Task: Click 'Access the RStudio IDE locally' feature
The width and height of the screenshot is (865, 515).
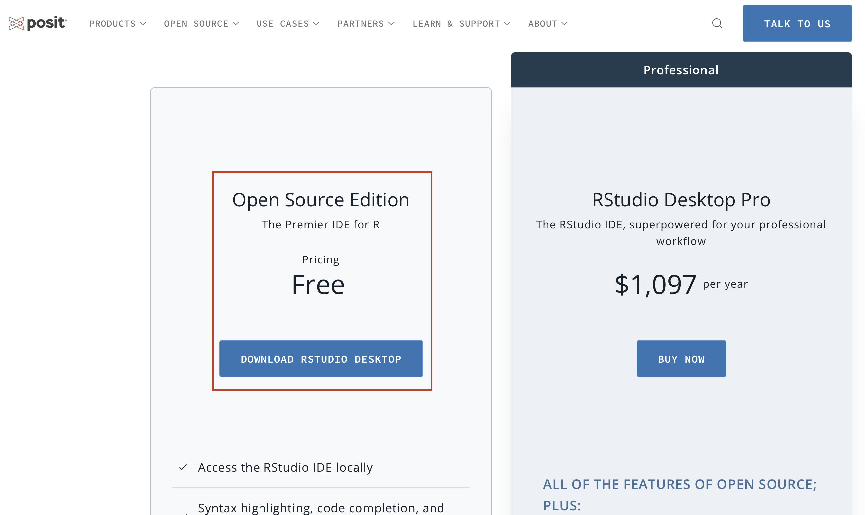Action: coord(285,467)
